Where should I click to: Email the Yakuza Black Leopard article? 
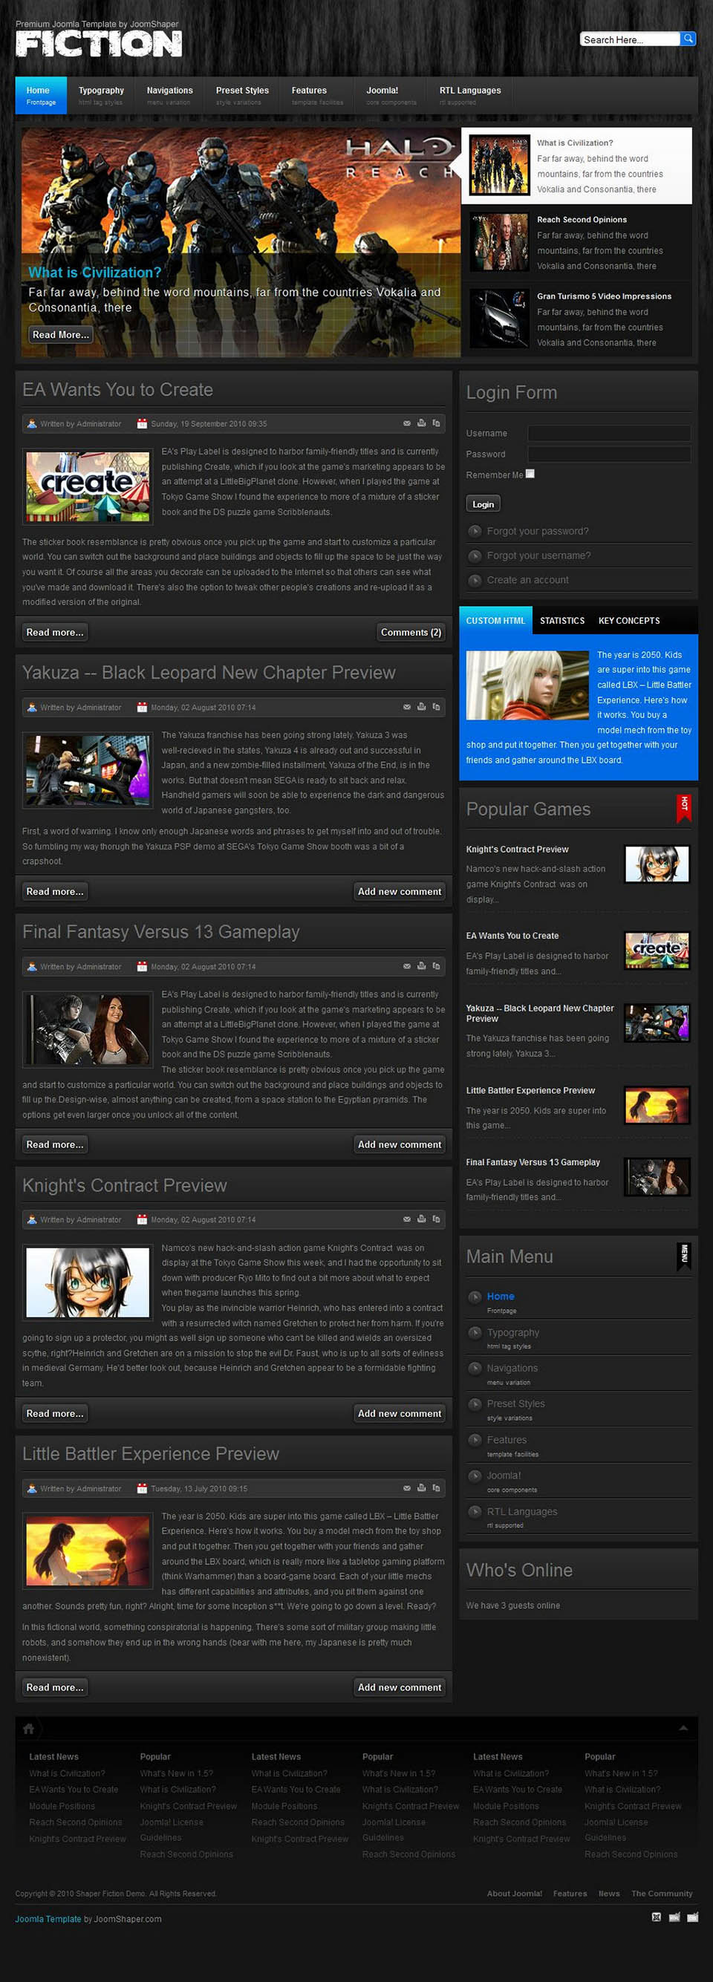(407, 707)
